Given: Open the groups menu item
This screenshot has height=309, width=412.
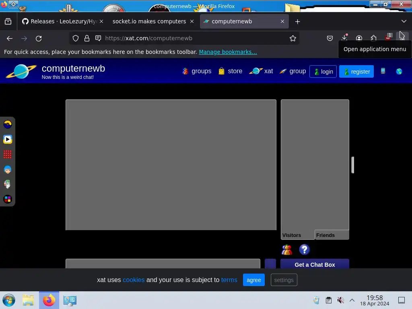Looking at the screenshot, I should point(197,71).
